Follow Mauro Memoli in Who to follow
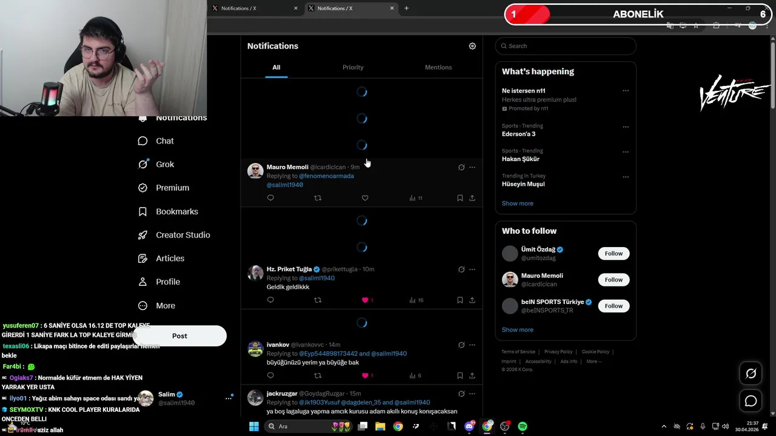This screenshot has width=776, height=436. (614, 280)
